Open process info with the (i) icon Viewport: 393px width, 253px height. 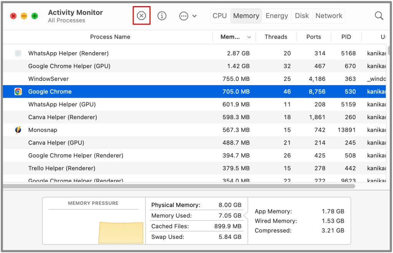click(162, 16)
